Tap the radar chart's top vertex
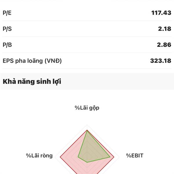The width and height of the screenshot is (174, 174). click(x=87, y=130)
